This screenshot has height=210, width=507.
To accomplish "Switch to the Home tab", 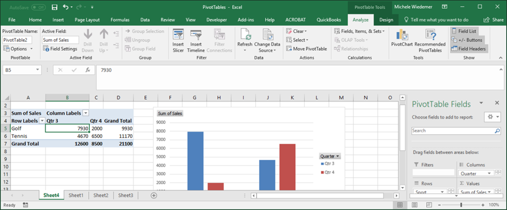I will click(35, 20).
